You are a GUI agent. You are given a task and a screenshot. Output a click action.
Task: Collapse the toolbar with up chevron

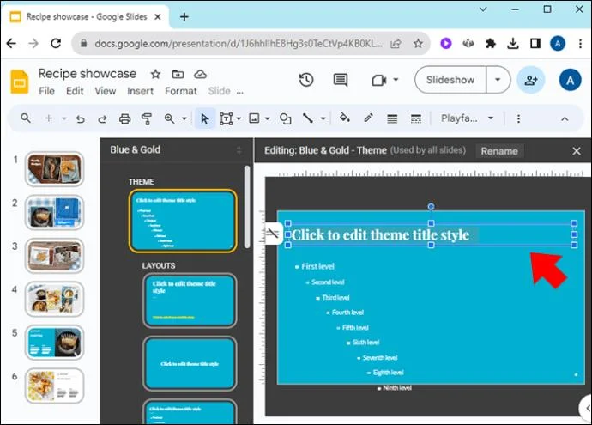coord(565,119)
